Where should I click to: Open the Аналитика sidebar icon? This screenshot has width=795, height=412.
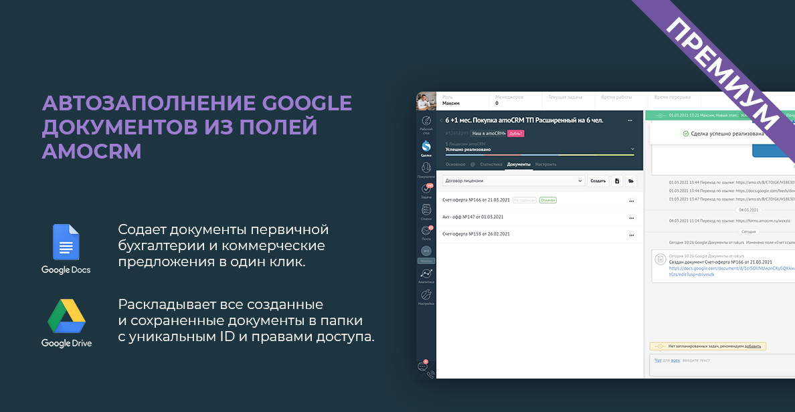(x=426, y=275)
